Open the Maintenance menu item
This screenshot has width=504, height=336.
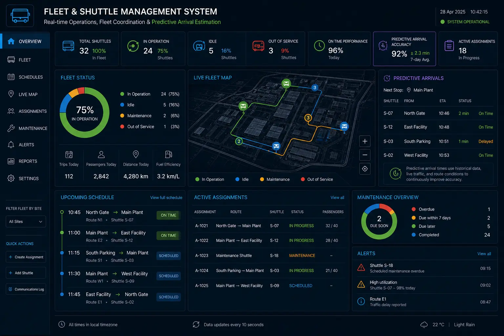click(x=25, y=128)
